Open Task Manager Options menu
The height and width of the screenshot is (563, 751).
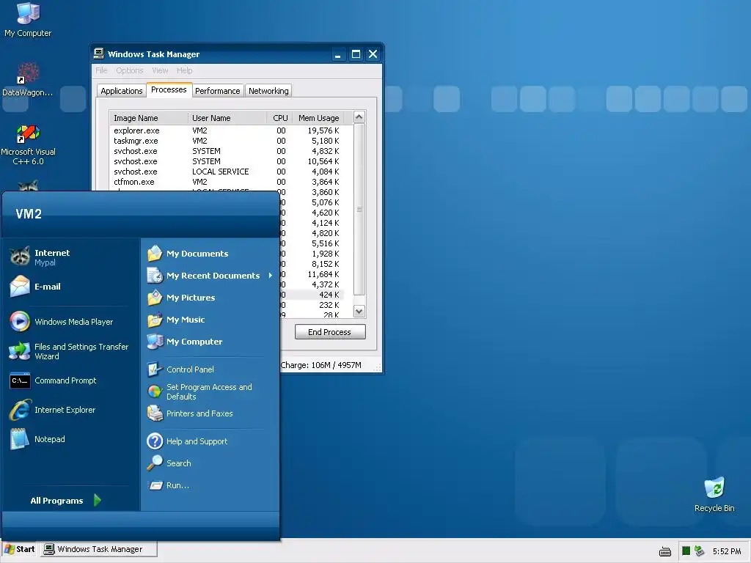pos(129,70)
